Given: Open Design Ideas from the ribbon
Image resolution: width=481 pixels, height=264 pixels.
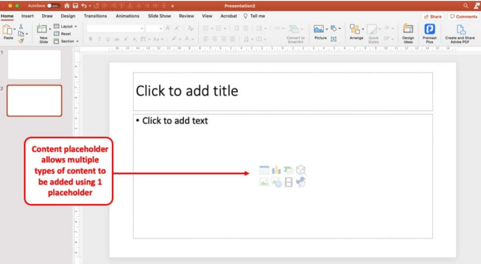Looking at the screenshot, I should [x=408, y=33].
